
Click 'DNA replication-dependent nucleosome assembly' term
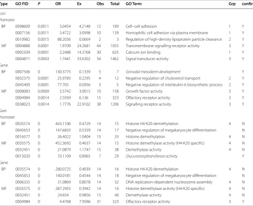pos(169,182)
